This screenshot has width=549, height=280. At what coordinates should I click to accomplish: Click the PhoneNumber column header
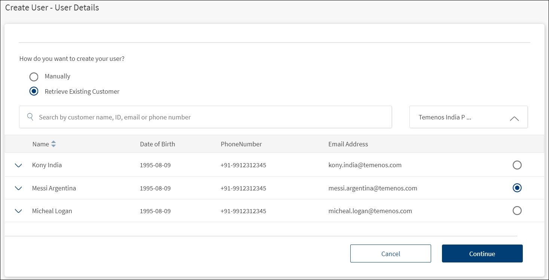(241, 144)
